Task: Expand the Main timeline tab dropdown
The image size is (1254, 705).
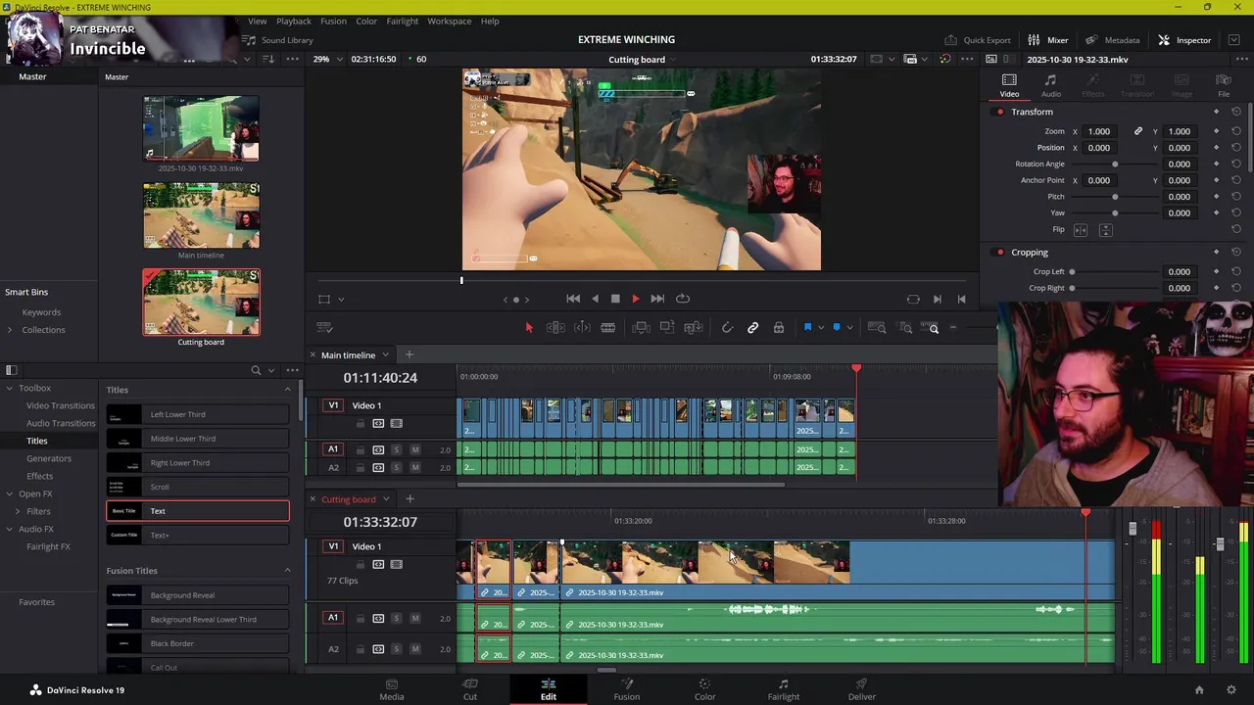Action: (385, 355)
